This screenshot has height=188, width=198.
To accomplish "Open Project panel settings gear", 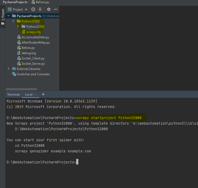I will pyautogui.click(x=49, y=9).
